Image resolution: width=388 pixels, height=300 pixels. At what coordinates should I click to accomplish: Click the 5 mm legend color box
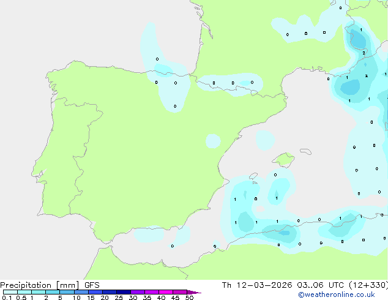[x=67, y=292]
